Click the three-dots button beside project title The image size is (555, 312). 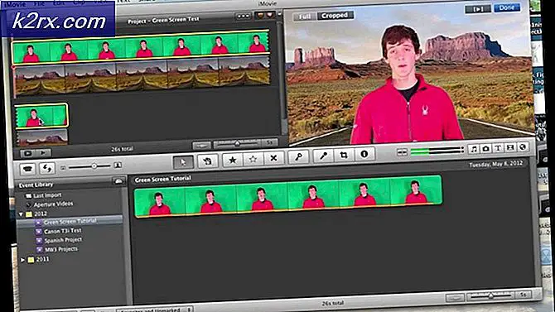pos(244,17)
